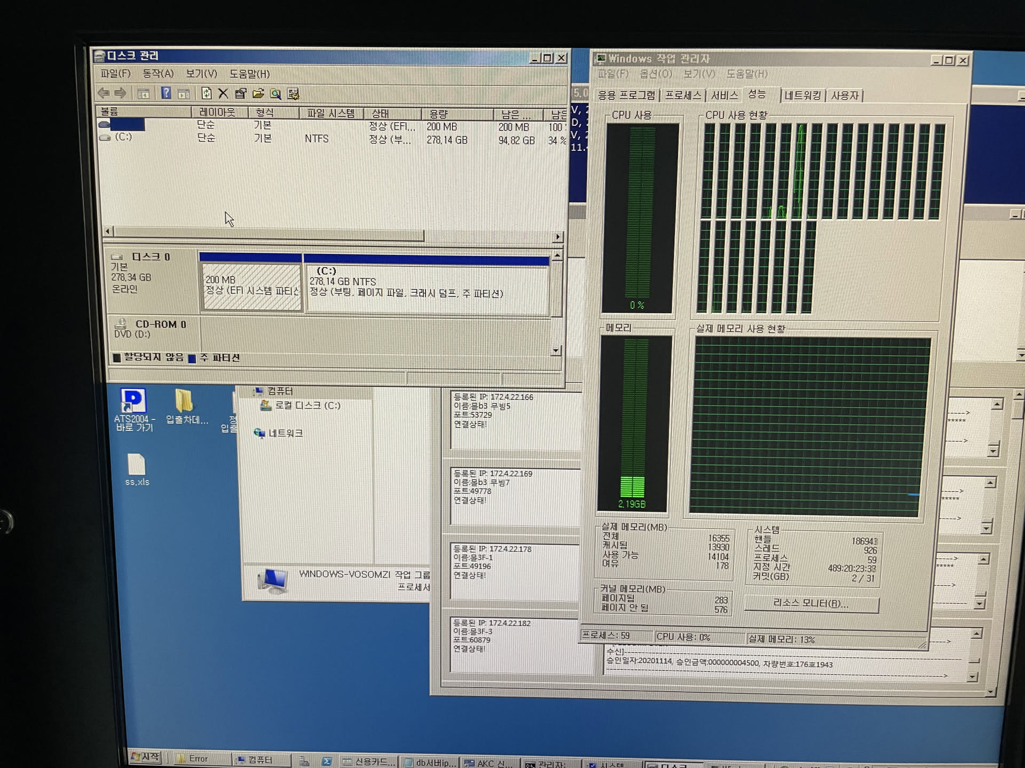Open the 보기(V) menu in Disk Management
The image size is (1025, 768).
201,74
